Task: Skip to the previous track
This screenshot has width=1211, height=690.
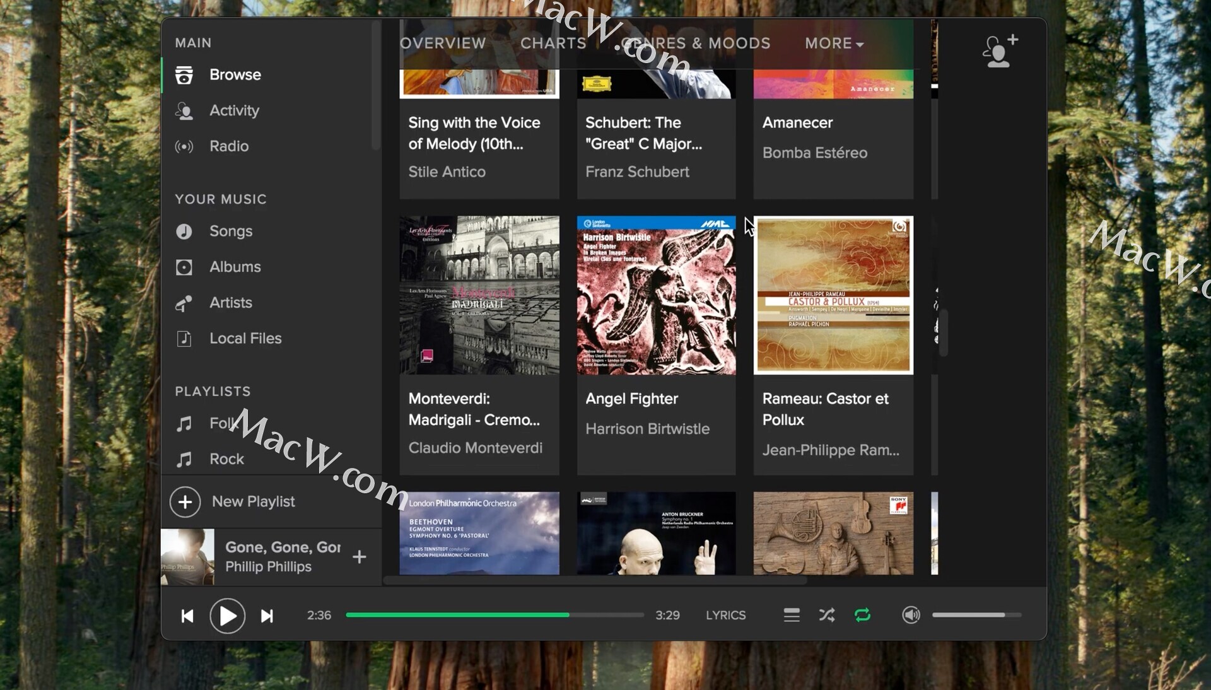Action: click(x=187, y=616)
